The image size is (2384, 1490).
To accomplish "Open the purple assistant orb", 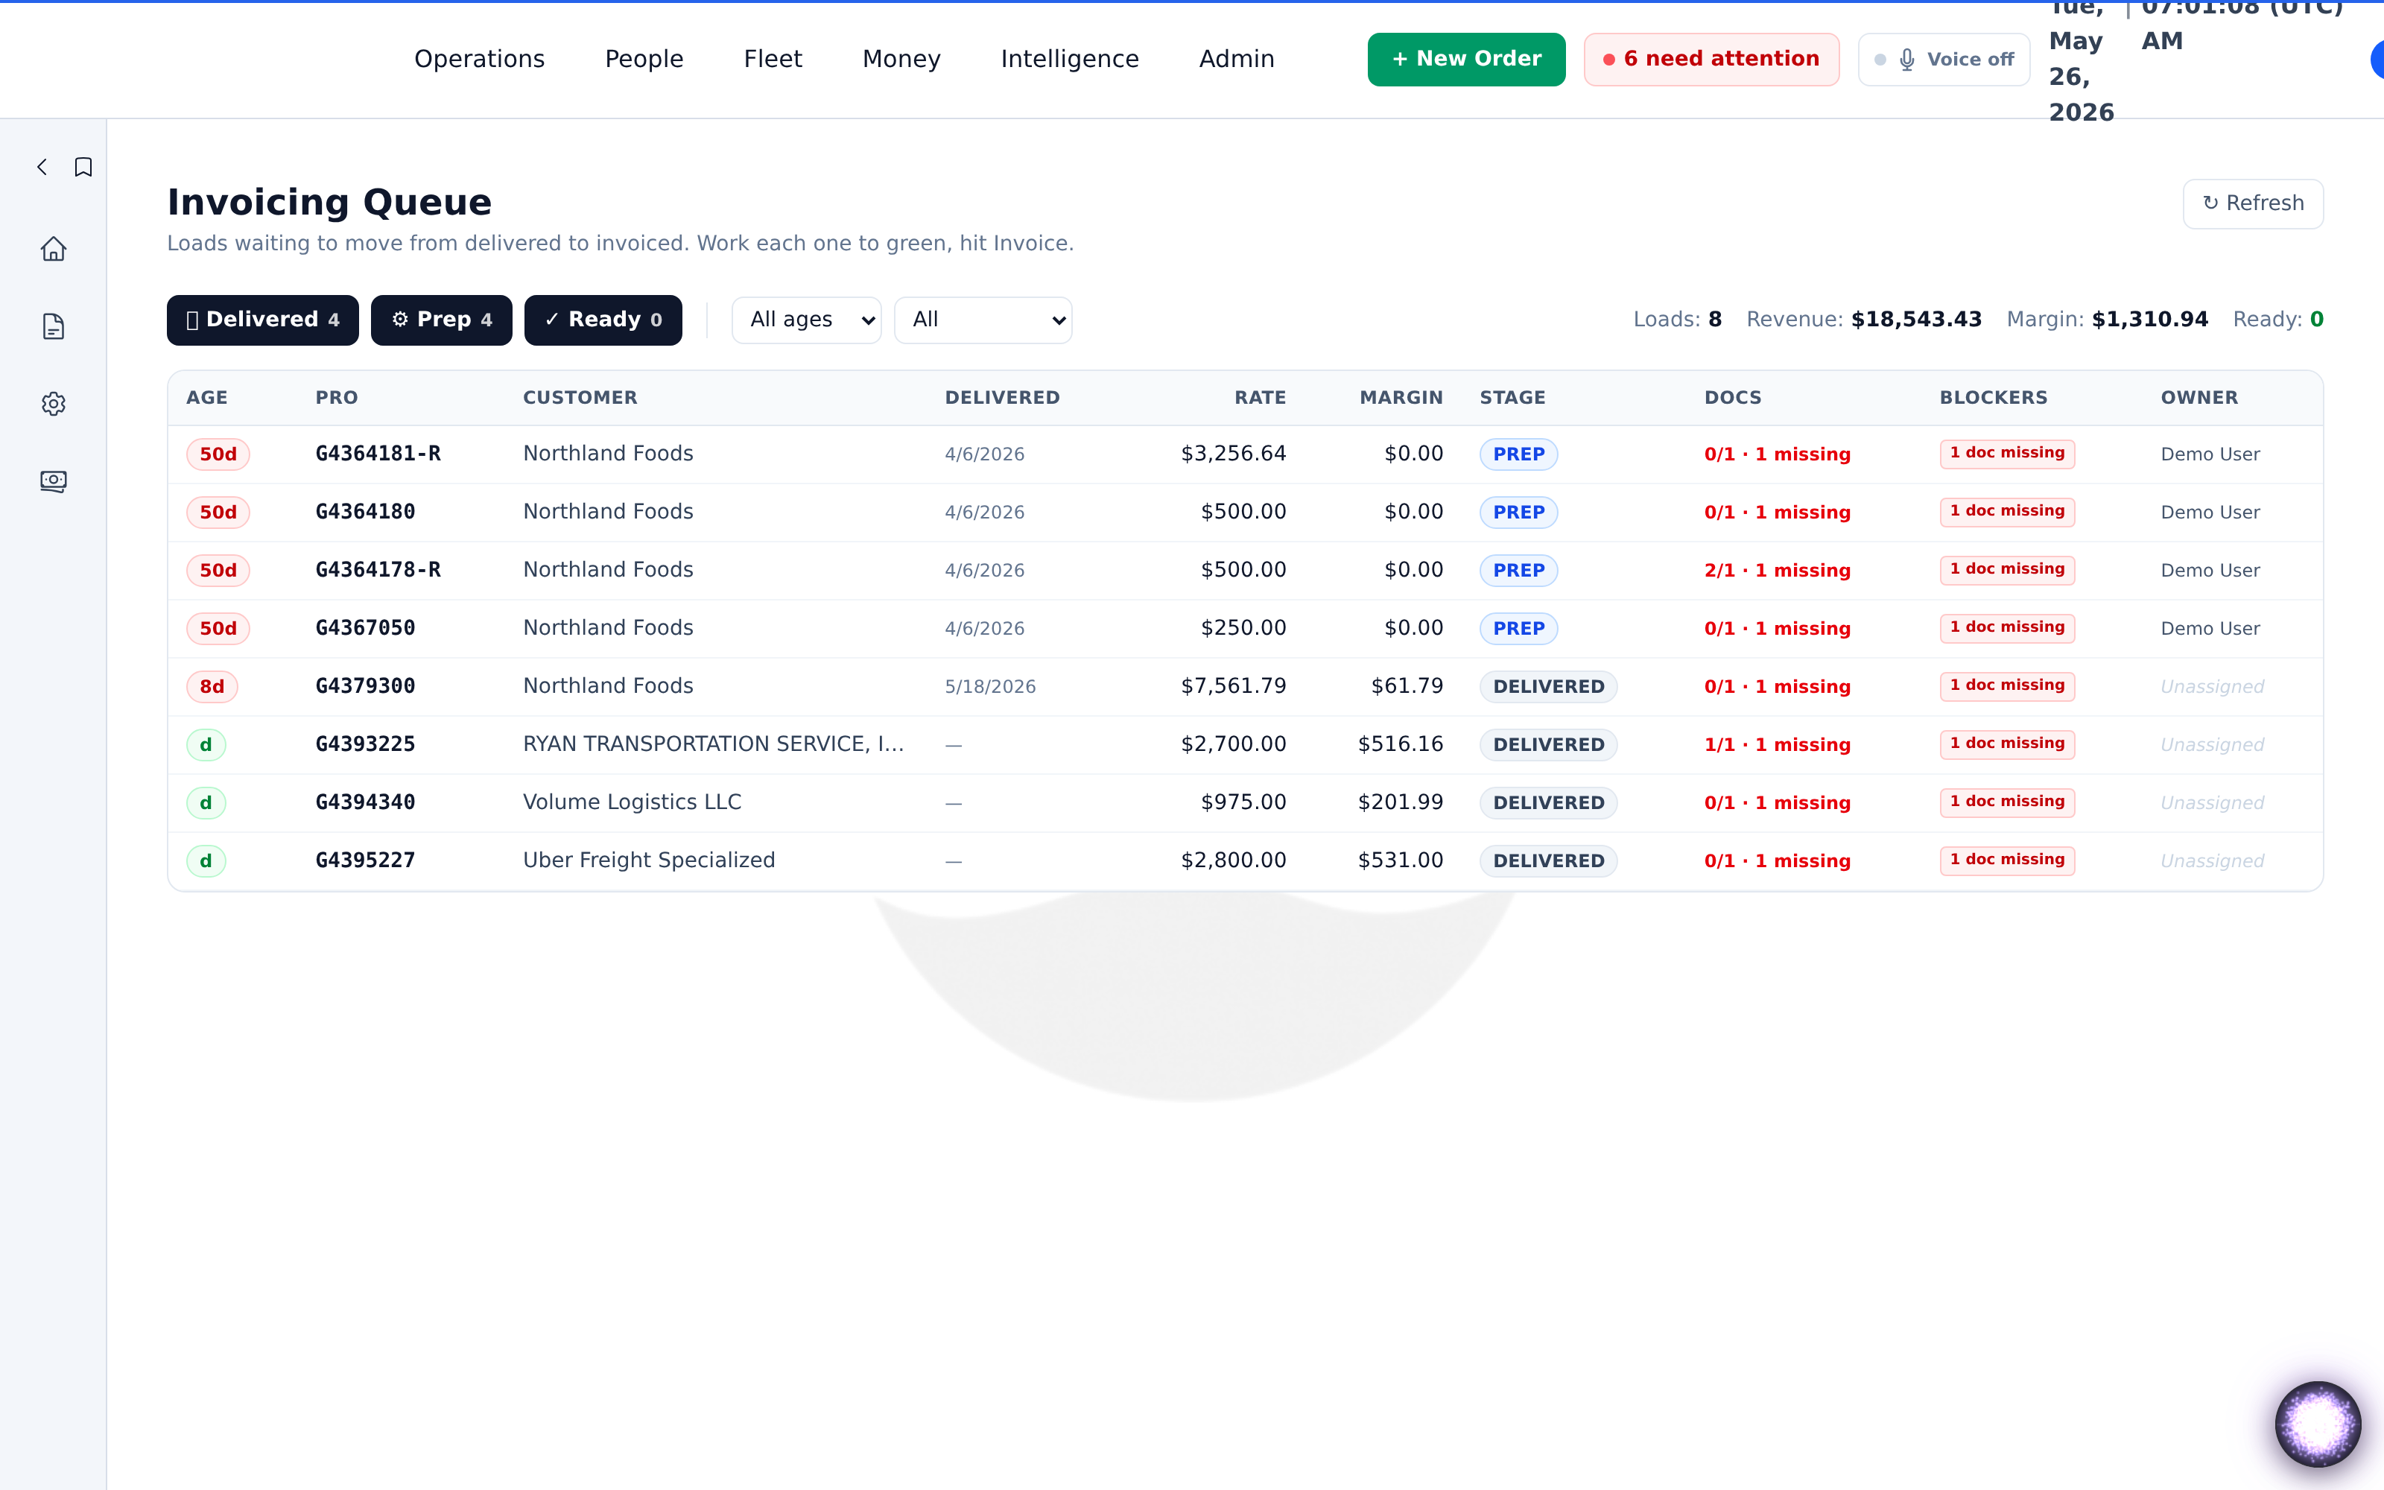I will [x=2318, y=1424].
